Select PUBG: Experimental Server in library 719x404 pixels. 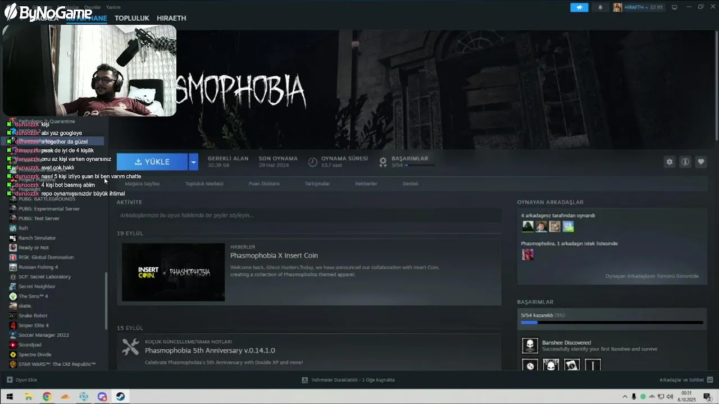(49, 209)
